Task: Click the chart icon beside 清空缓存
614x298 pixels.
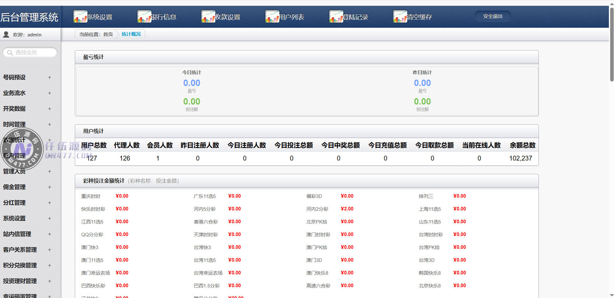Action: point(400,17)
